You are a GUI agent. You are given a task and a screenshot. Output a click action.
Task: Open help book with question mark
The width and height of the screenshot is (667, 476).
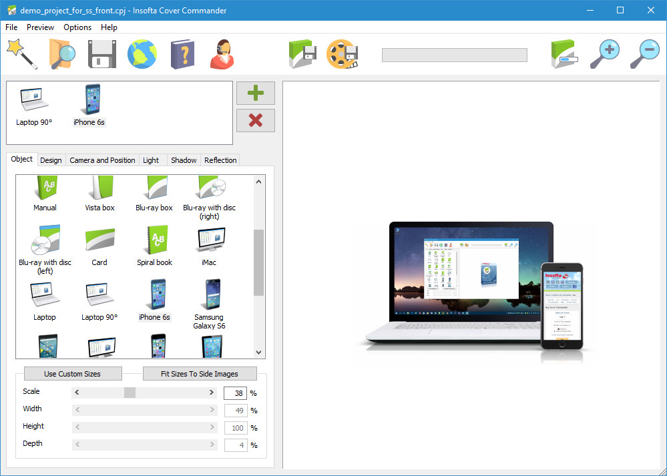click(x=182, y=54)
